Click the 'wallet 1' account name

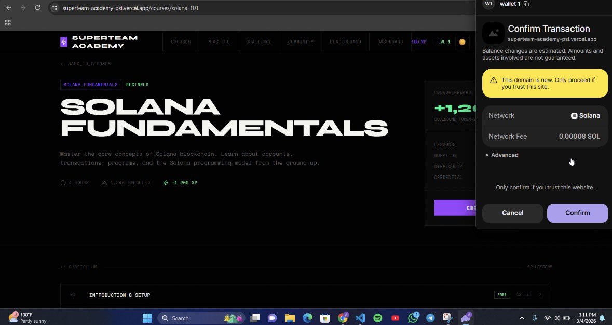(510, 4)
